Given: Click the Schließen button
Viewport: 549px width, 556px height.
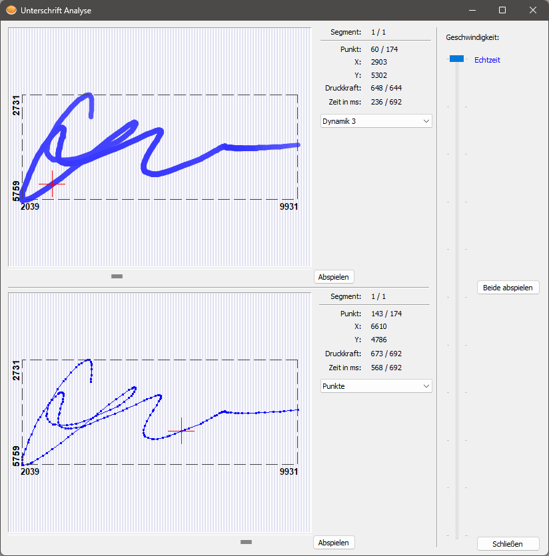Looking at the screenshot, I should click(508, 544).
